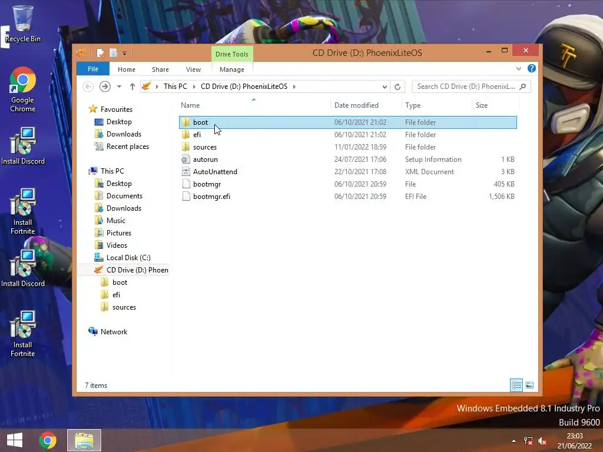Launch Google Chrome from the desktop shortcut
The width and height of the screenshot is (603, 452).
pyautogui.click(x=23, y=89)
